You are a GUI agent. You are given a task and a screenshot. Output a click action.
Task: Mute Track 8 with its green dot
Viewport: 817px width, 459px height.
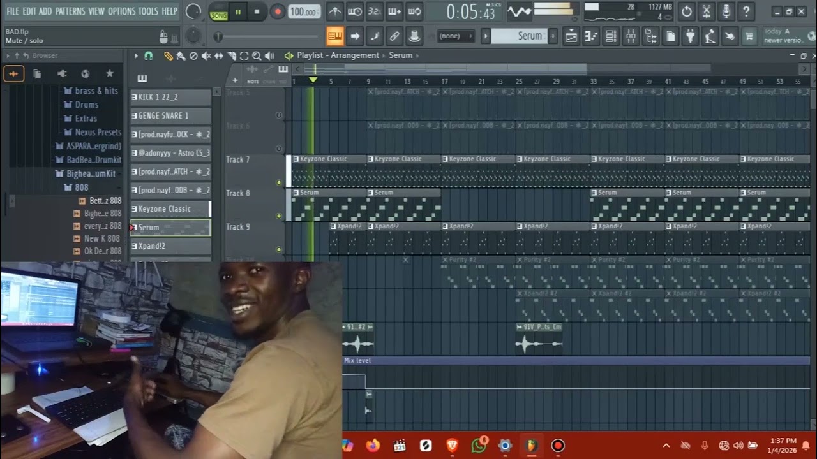[x=279, y=216]
